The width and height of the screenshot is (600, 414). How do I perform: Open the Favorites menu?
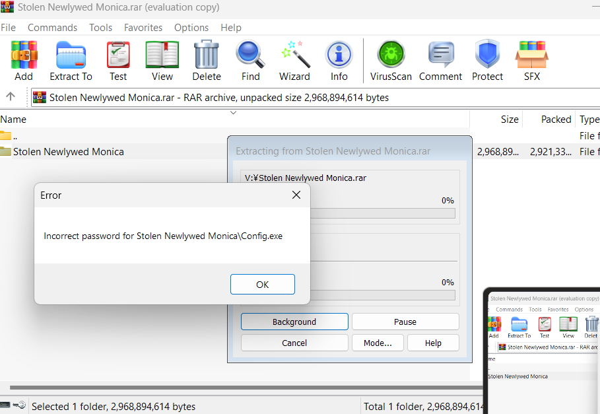point(143,28)
